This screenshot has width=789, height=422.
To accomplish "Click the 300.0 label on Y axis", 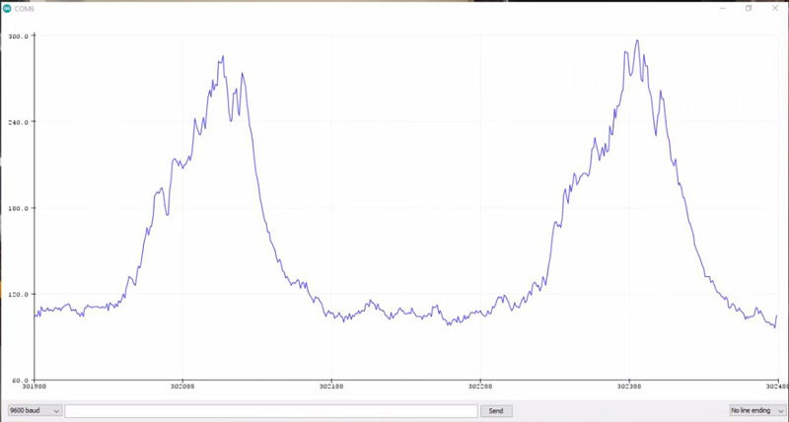I will click(x=18, y=35).
